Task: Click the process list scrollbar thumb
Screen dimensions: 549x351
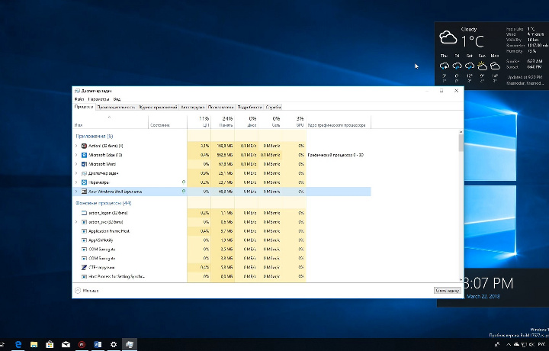Action: (x=461, y=143)
